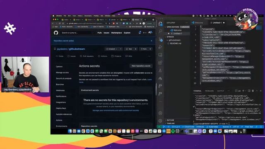Switch to the repository Actions tab
The image size is (265, 149).
point(103,56)
